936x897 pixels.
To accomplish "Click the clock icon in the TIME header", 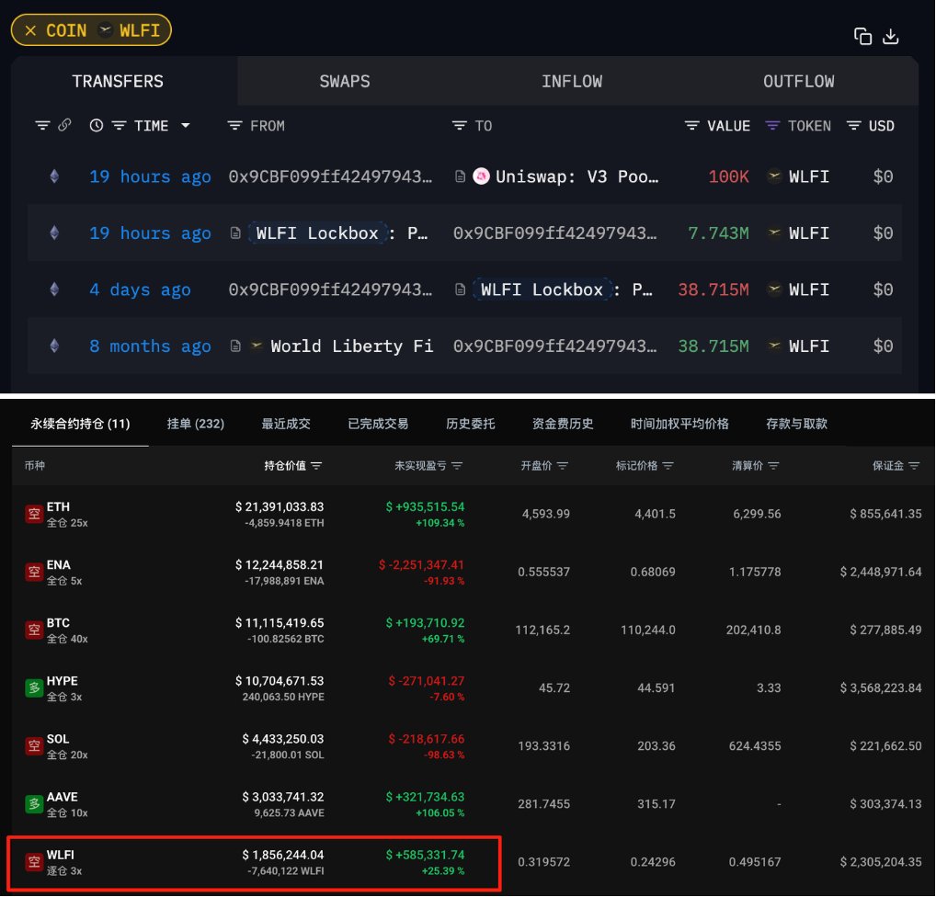I will 97,125.
